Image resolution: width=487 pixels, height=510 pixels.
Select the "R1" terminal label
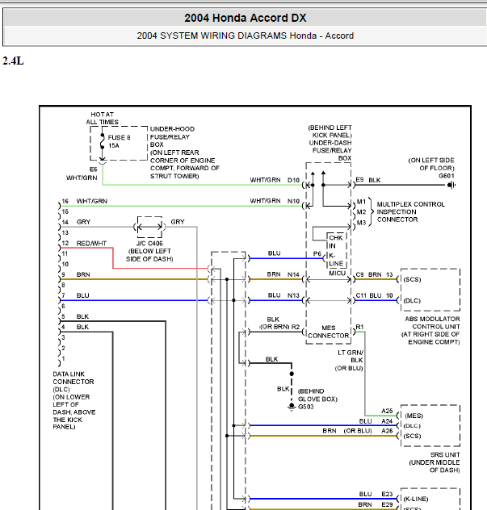[359, 327]
